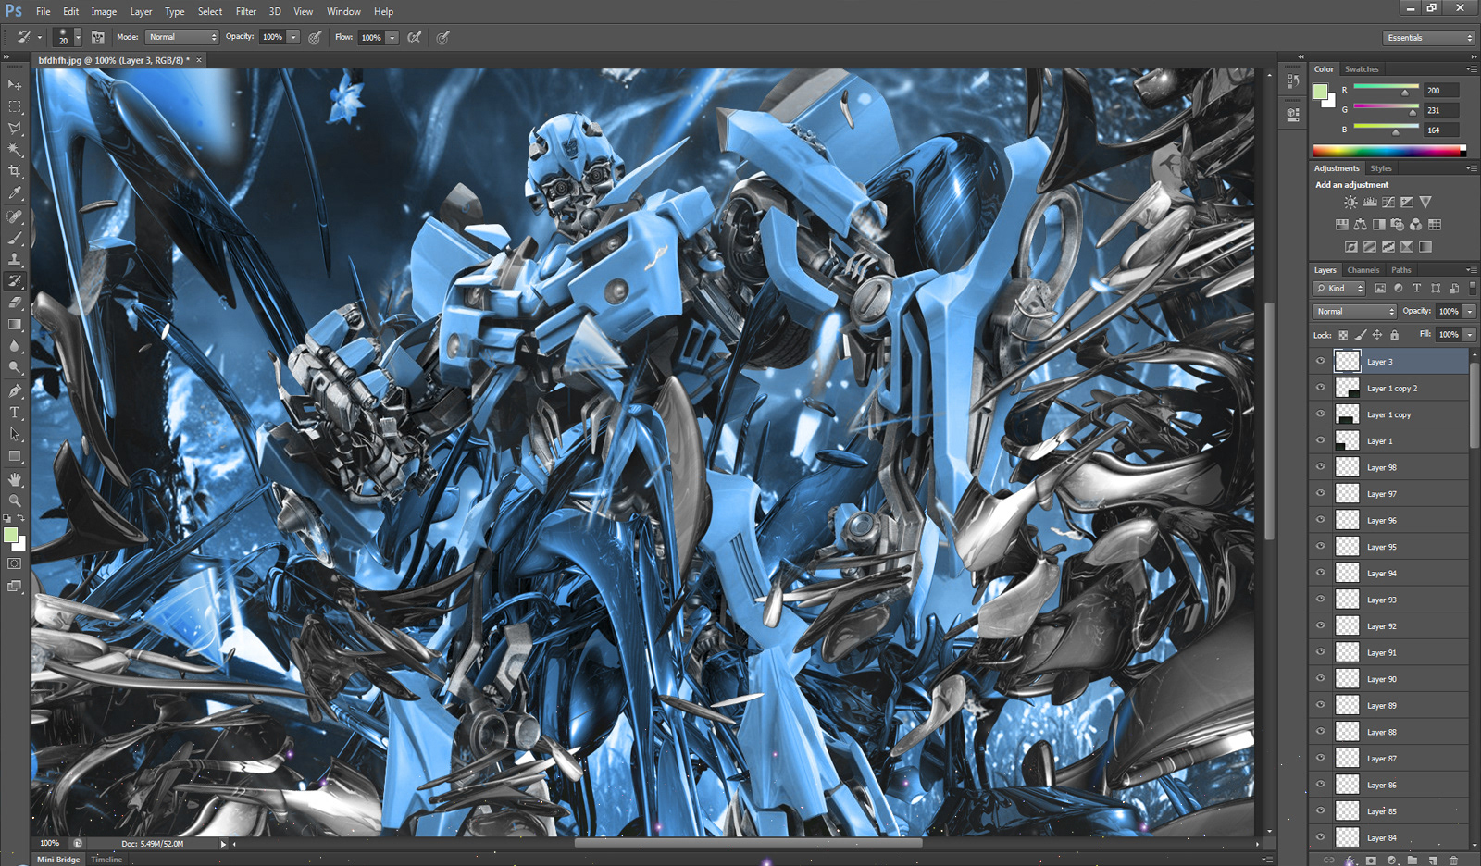Screen dimensions: 1481x866
Task: Select the Eraser tool
Action: pyautogui.click(x=15, y=303)
